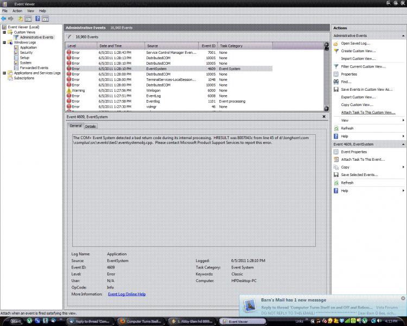Close the Barn's Mail notification popup
The height and width of the screenshot is (326, 407).
403,298
